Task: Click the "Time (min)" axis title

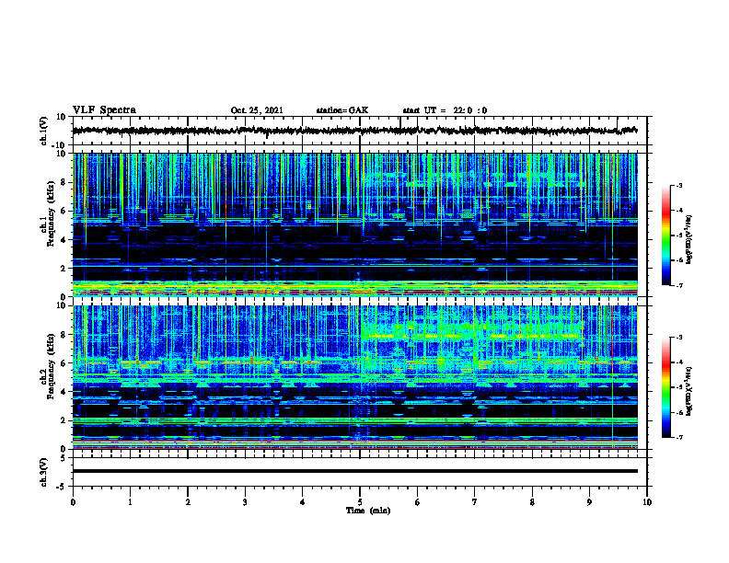Action: tap(368, 511)
